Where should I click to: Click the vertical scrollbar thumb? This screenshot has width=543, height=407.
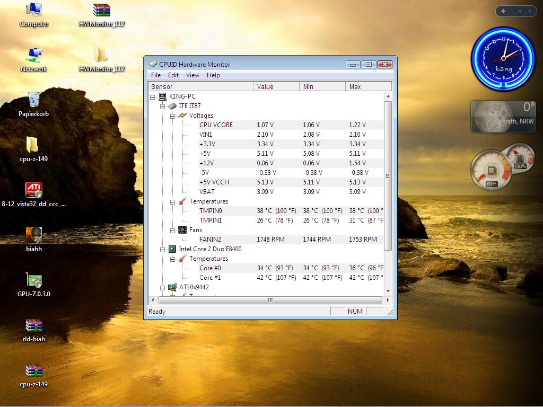coord(388,176)
